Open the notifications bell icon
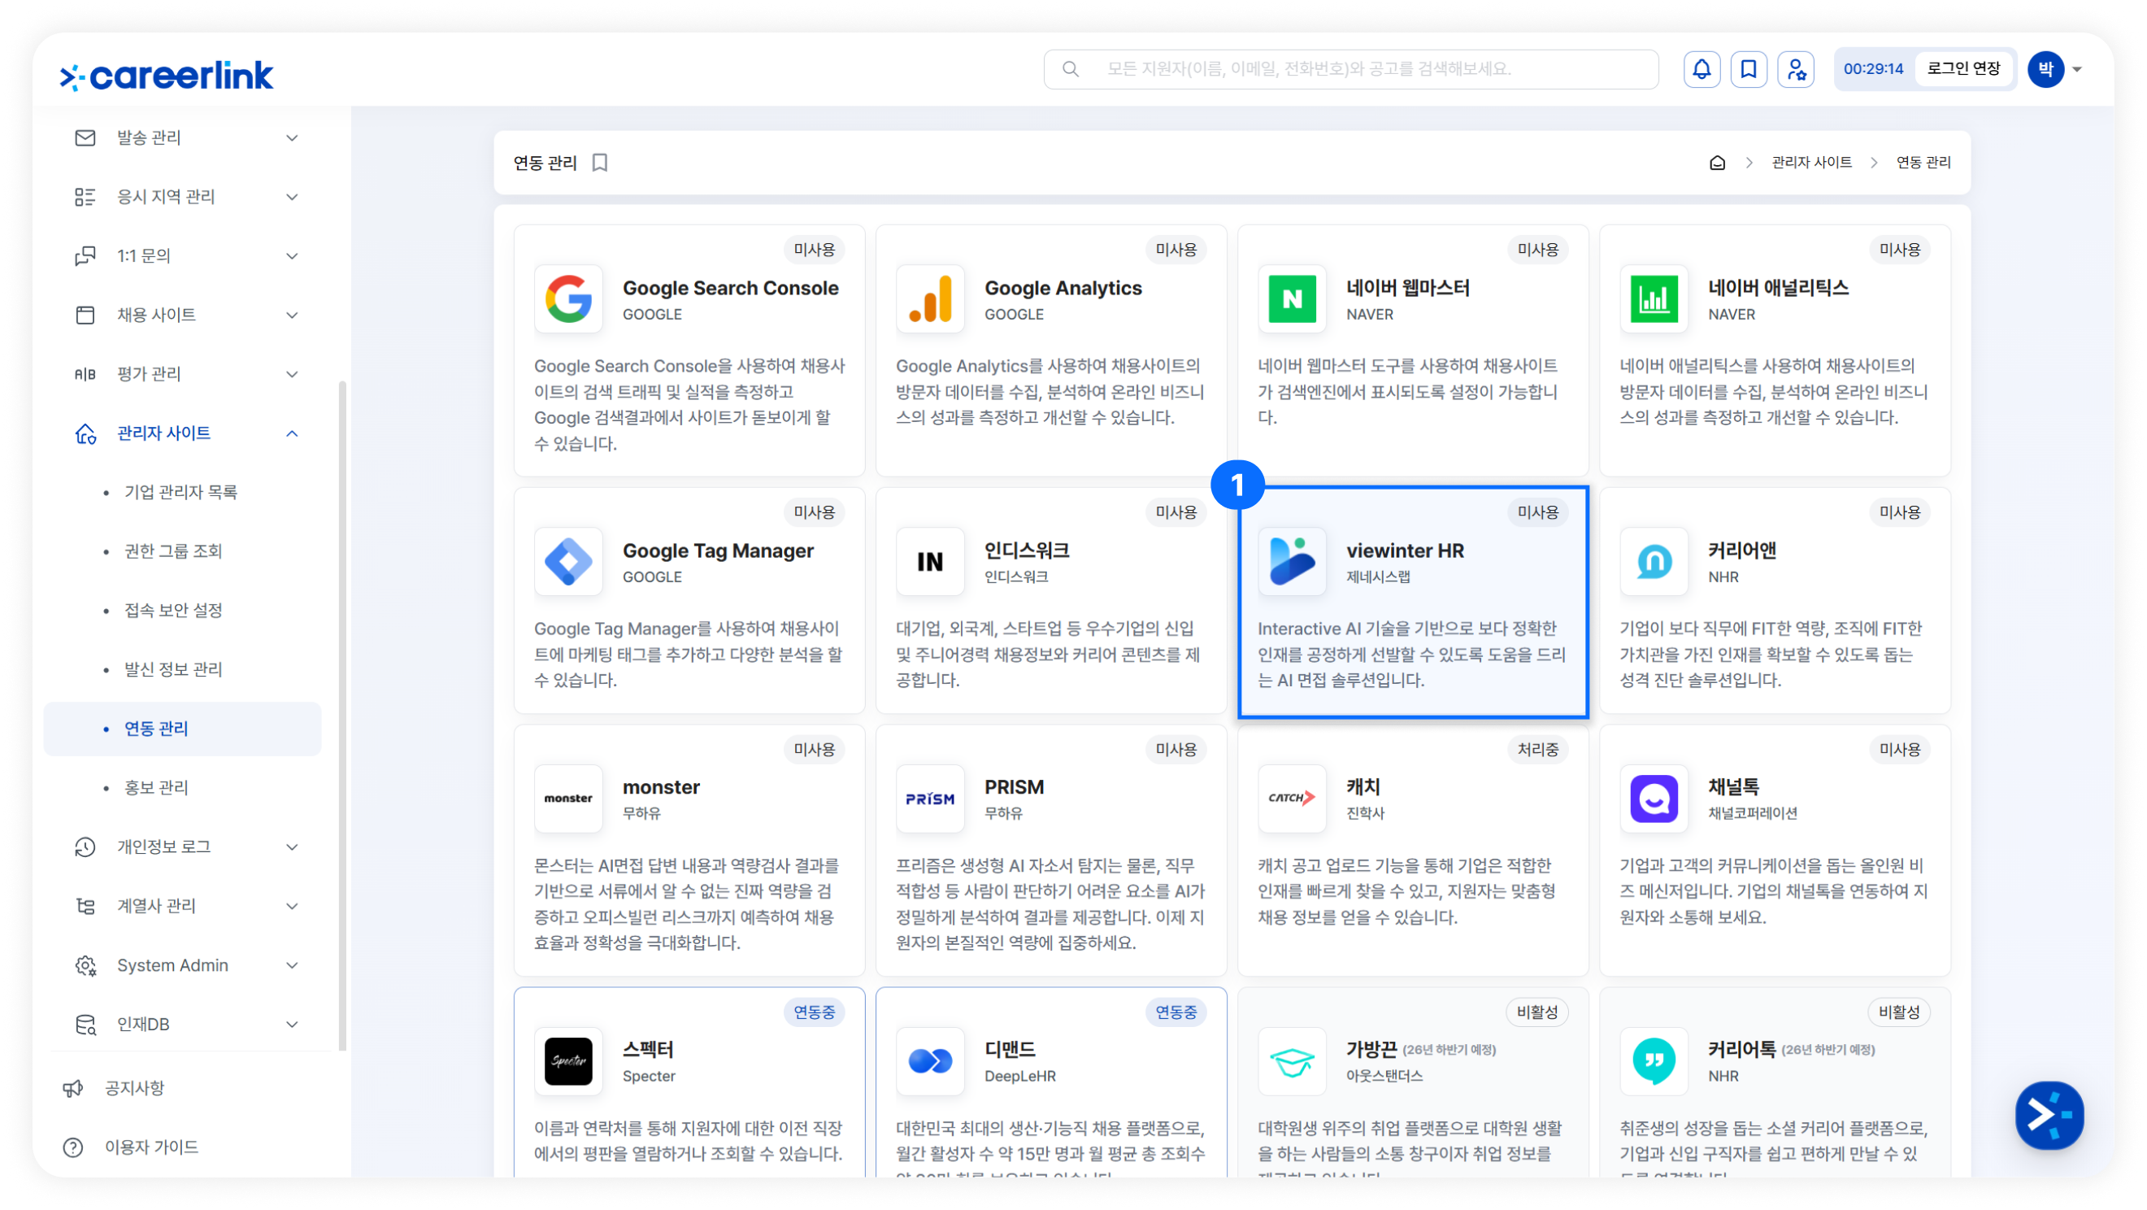 coord(1702,69)
